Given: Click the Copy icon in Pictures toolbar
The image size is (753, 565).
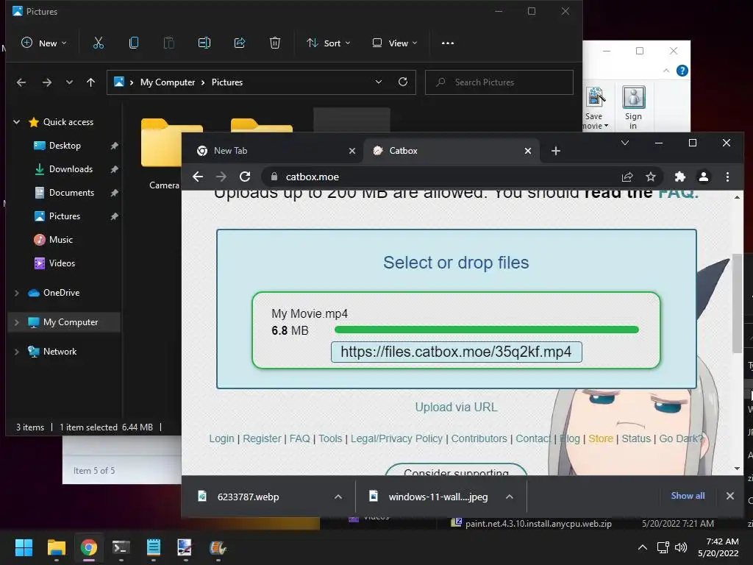Looking at the screenshot, I should (x=134, y=43).
